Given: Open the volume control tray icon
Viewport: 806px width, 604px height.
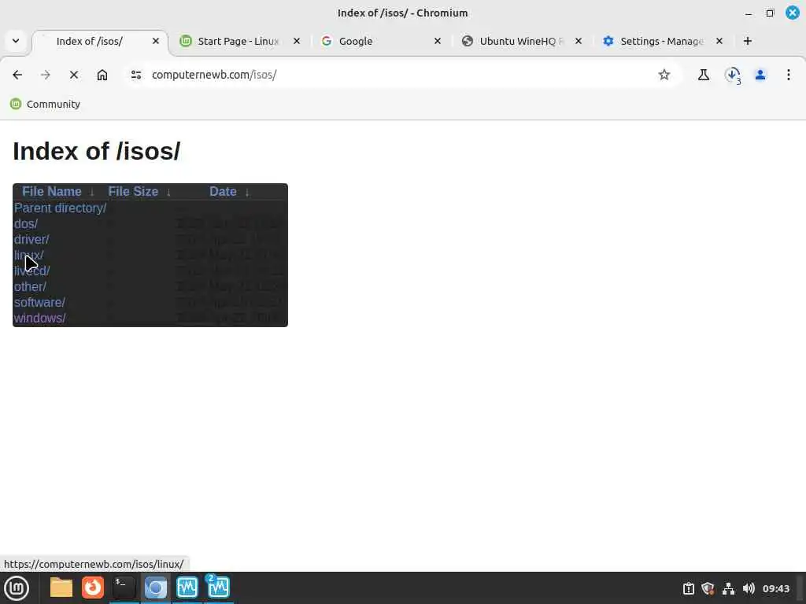Looking at the screenshot, I should (749, 588).
